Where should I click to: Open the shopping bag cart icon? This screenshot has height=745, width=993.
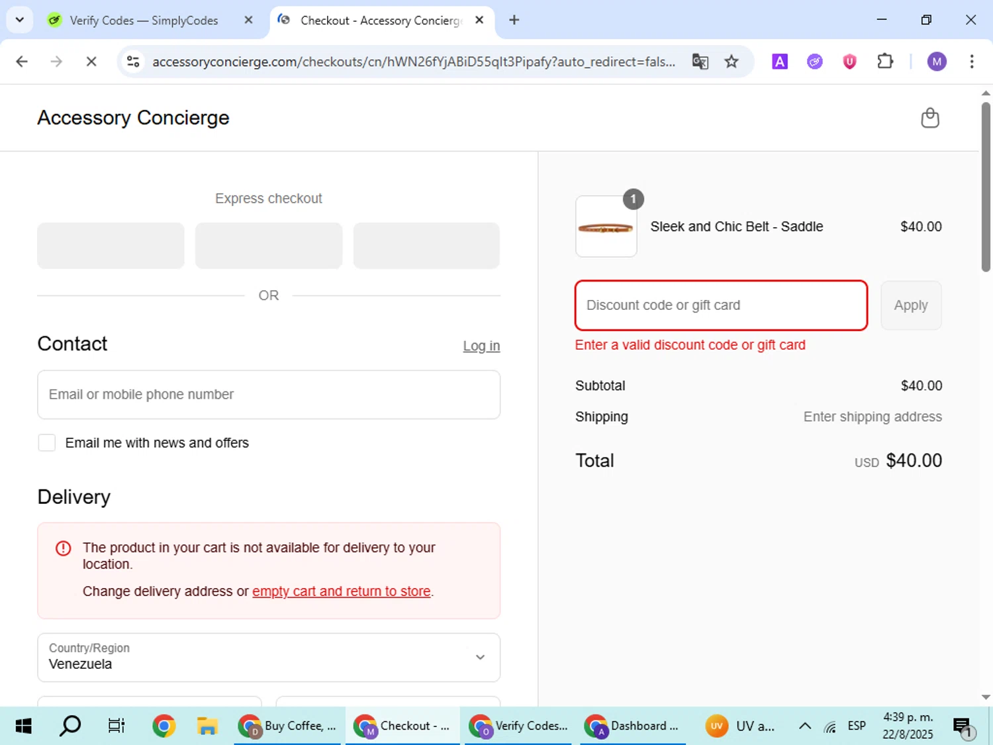click(x=930, y=118)
